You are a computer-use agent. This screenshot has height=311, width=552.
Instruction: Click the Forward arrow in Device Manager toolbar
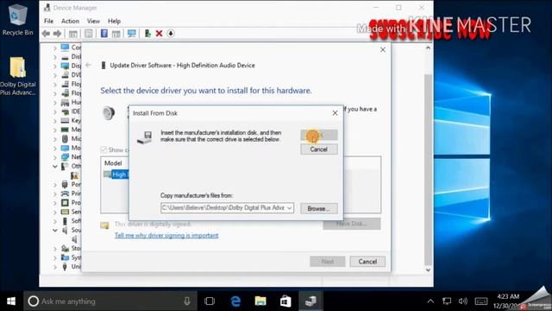pos(57,34)
